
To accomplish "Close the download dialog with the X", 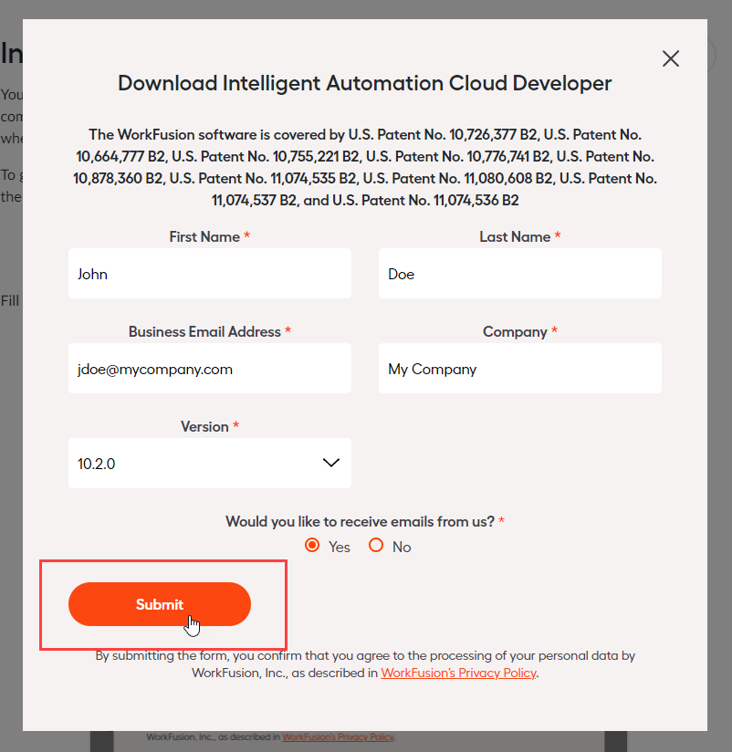I will click(x=671, y=58).
